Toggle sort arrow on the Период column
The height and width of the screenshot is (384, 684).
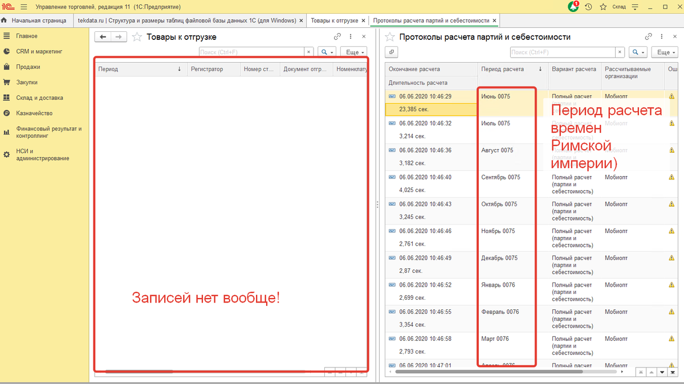179,69
